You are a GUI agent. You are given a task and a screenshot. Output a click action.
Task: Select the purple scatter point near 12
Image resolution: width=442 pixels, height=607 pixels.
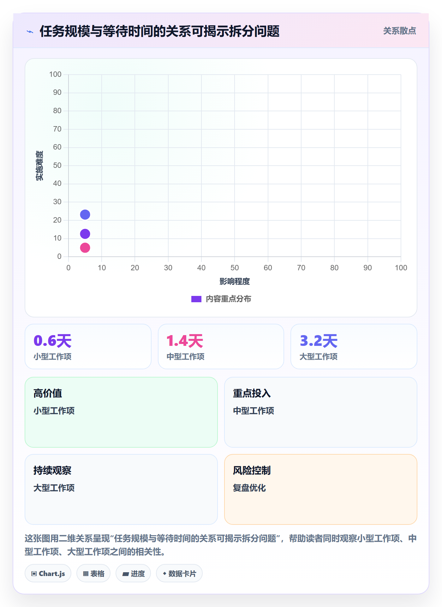(85, 234)
